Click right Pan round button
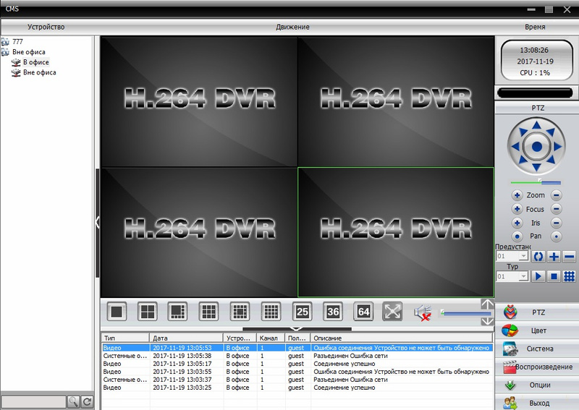Image resolution: width=579 pixels, height=410 pixels. point(556,236)
